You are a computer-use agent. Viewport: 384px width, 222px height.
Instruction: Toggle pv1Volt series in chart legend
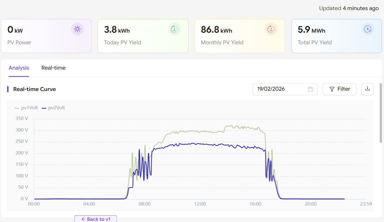(26, 108)
